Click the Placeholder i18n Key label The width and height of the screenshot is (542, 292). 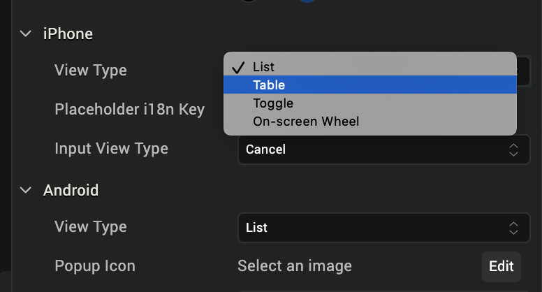(x=130, y=110)
